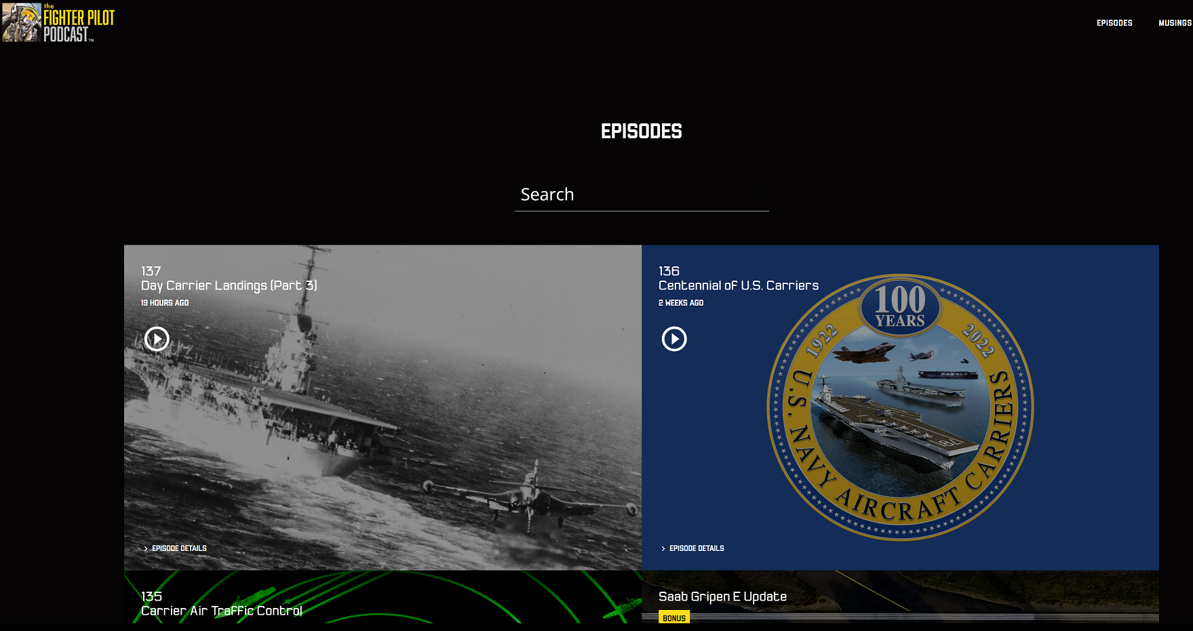The height and width of the screenshot is (631, 1193).
Task: Open episode title Centennial of U.S. Carriers
Action: coord(738,285)
